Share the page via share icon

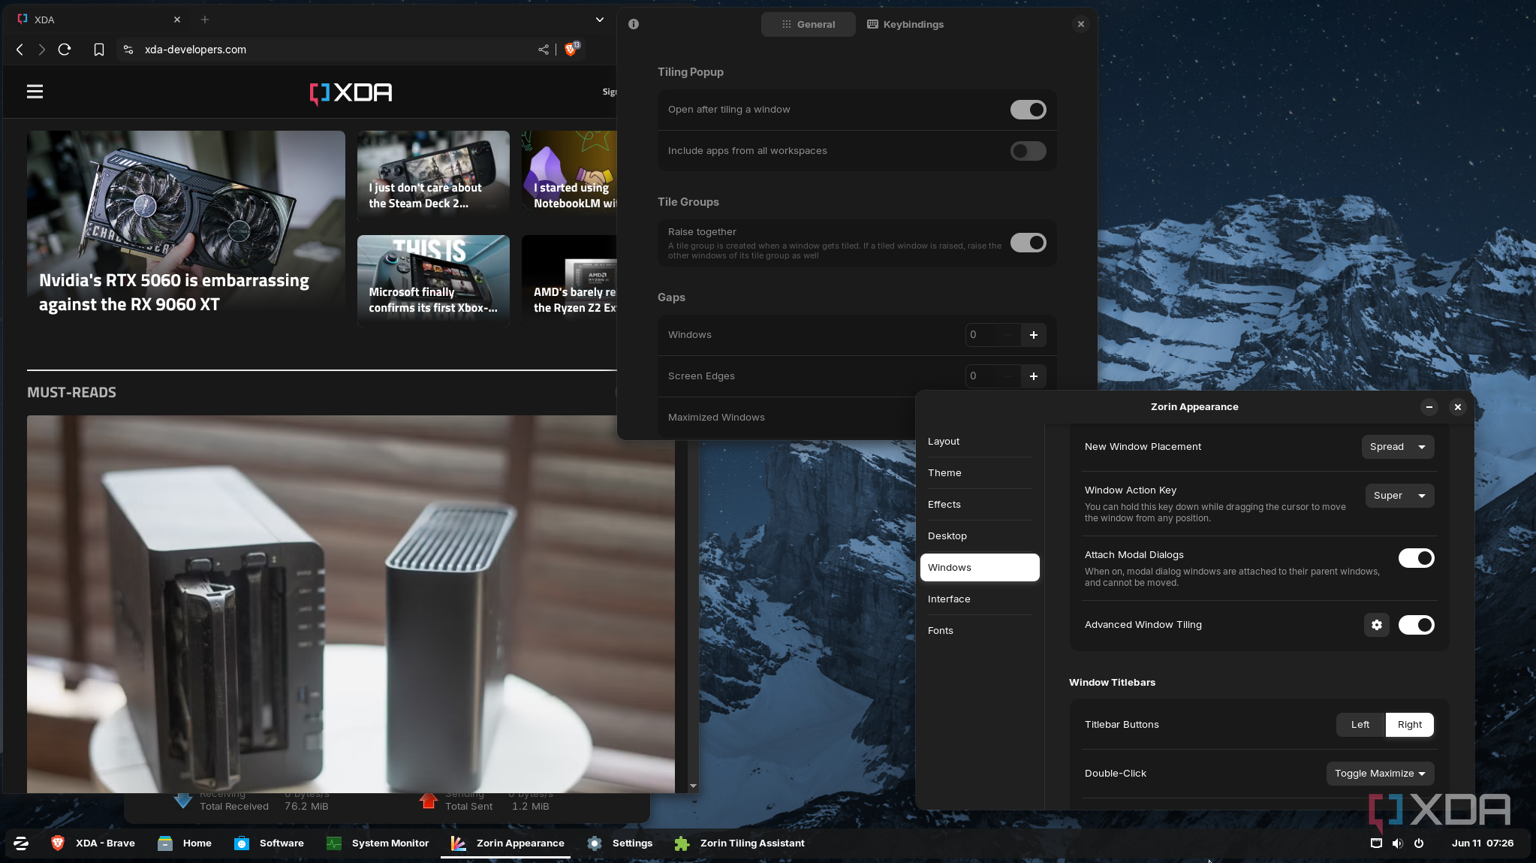[x=544, y=50]
